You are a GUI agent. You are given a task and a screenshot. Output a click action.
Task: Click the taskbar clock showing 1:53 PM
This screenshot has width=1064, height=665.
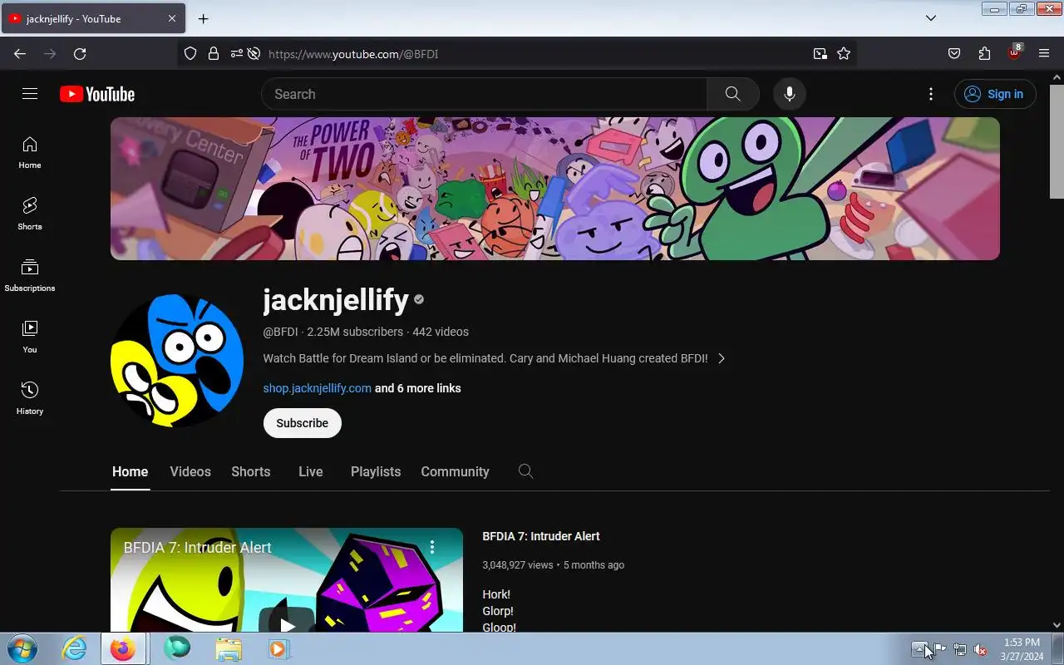1022,649
